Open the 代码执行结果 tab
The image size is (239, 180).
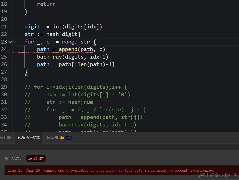[29, 138]
